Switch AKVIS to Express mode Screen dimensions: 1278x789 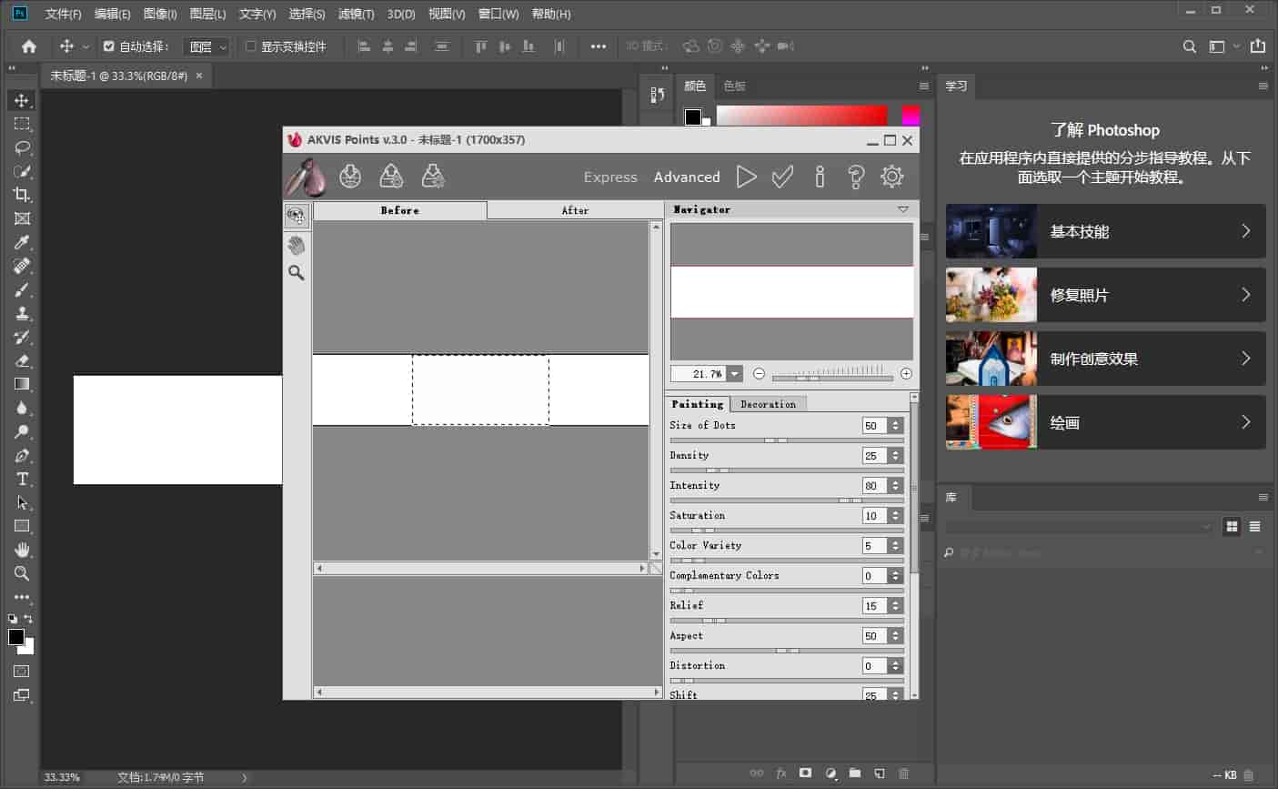pos(610,177)
